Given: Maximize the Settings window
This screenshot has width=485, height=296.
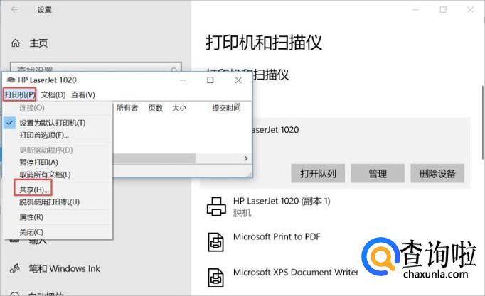Looking at the screenshot, I should click(443, 9).
